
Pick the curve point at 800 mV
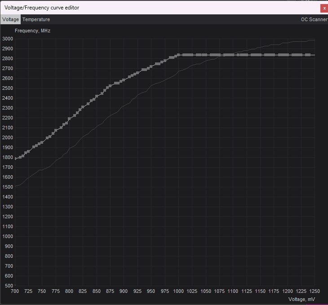[69, 119]
